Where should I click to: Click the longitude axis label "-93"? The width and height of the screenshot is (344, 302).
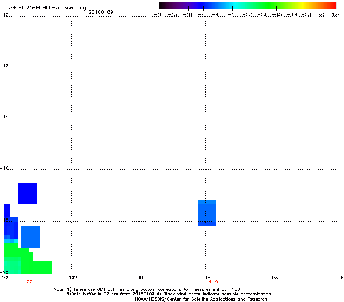(273, 278)
